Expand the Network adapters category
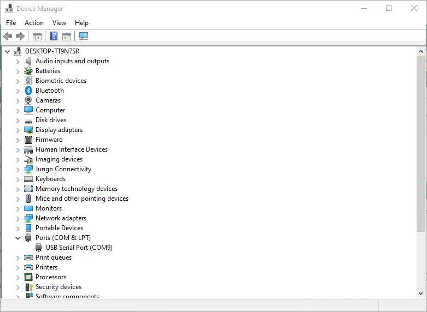Image resolution: width=427 pixels, height=312 pixels. pos(17,218)
